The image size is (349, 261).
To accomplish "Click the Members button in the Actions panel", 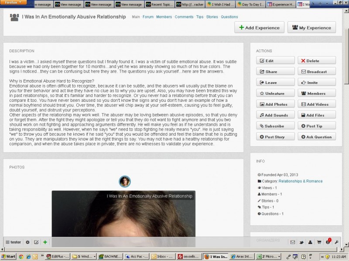I will (x=317, y=93).
